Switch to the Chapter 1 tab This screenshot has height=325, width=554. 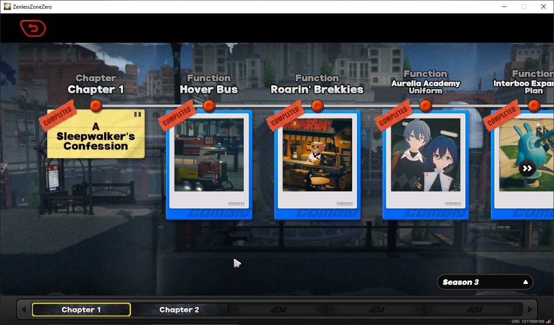(x=81, y=309)
